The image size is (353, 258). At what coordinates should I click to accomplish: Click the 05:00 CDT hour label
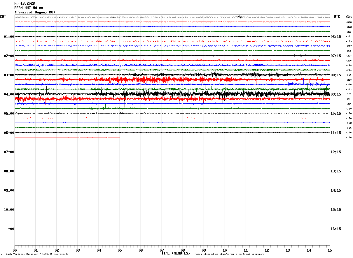pos(9,114)
